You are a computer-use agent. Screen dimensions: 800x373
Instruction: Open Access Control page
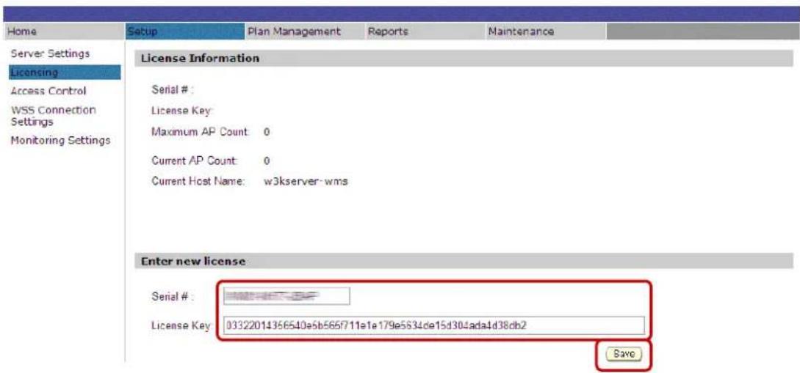pyautogui.click(x=48, y=91)
